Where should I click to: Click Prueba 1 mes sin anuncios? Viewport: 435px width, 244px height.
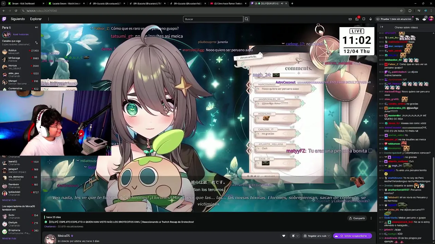point(394,19)
